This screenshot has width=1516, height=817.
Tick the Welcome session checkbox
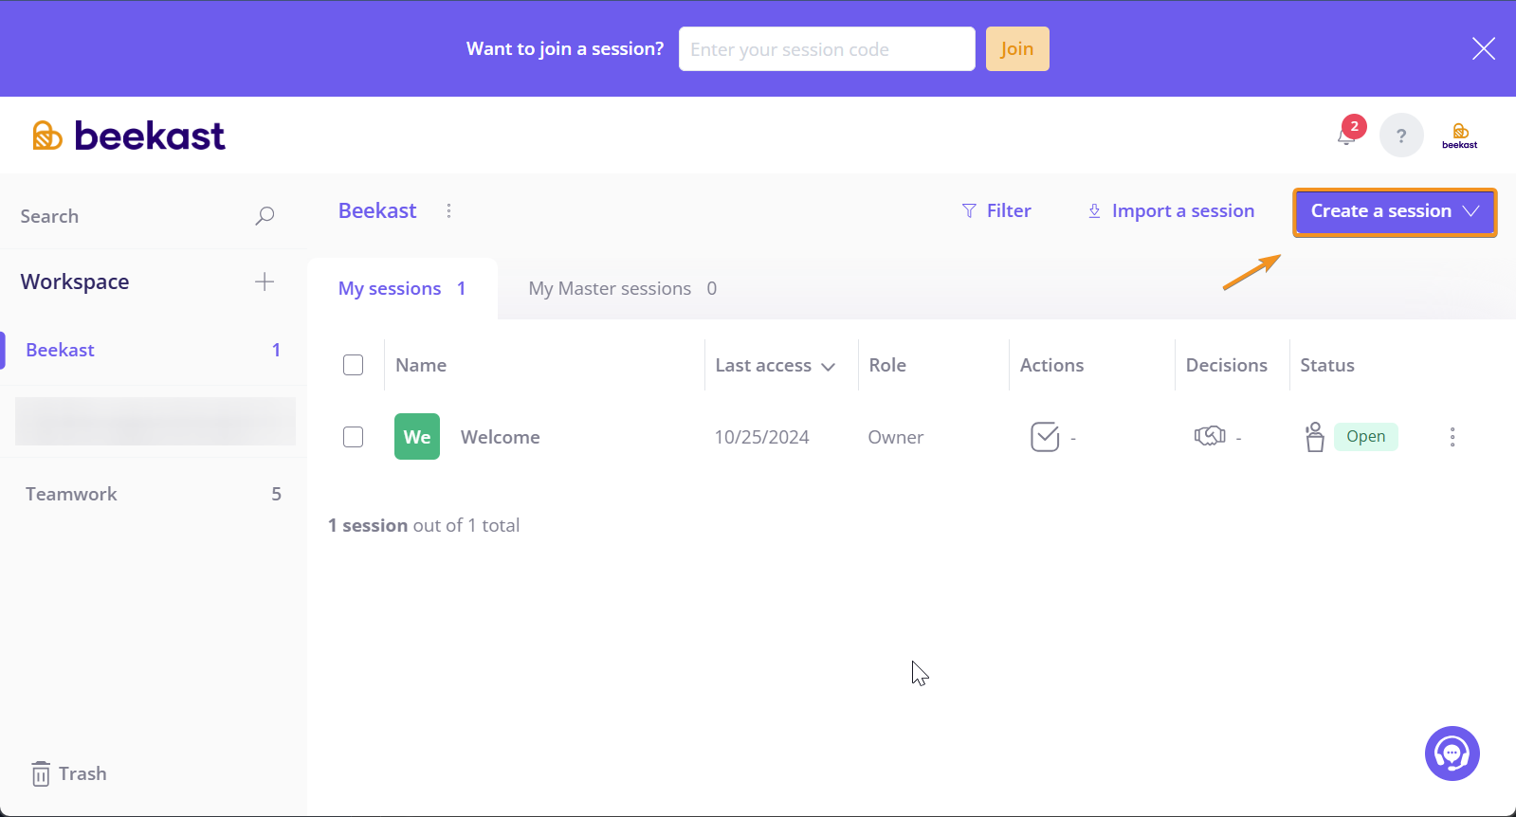354,437
